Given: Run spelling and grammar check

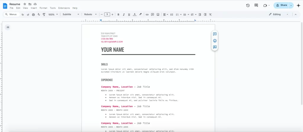Looking at the screenshot, I should (39, 15).
